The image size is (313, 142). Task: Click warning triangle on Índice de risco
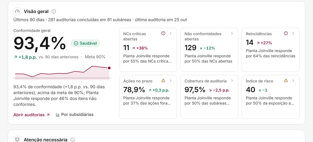pos(286,81)
